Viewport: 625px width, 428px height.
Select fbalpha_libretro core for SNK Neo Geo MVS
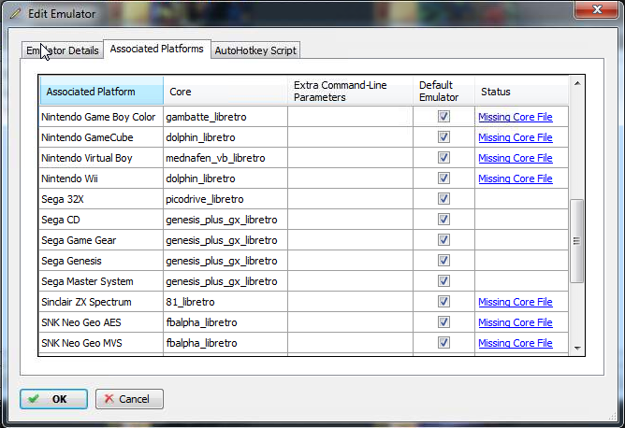click(225, 343)
